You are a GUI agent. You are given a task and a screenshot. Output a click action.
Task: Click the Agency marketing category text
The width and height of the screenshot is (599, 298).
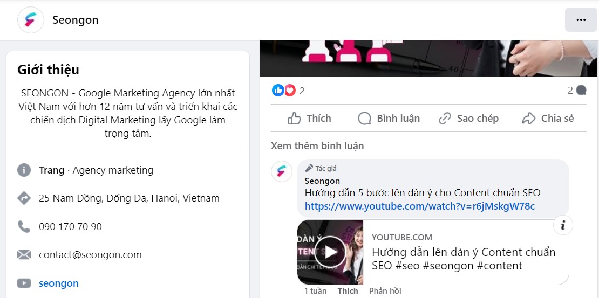[x=113, y=170]
